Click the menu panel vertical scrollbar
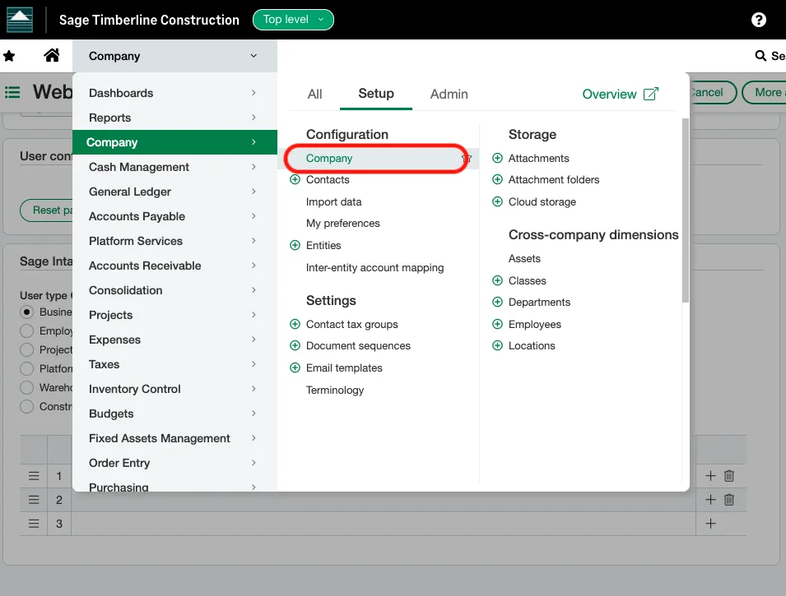Screen dimensions: 786x596 click(x=686, y=210)
